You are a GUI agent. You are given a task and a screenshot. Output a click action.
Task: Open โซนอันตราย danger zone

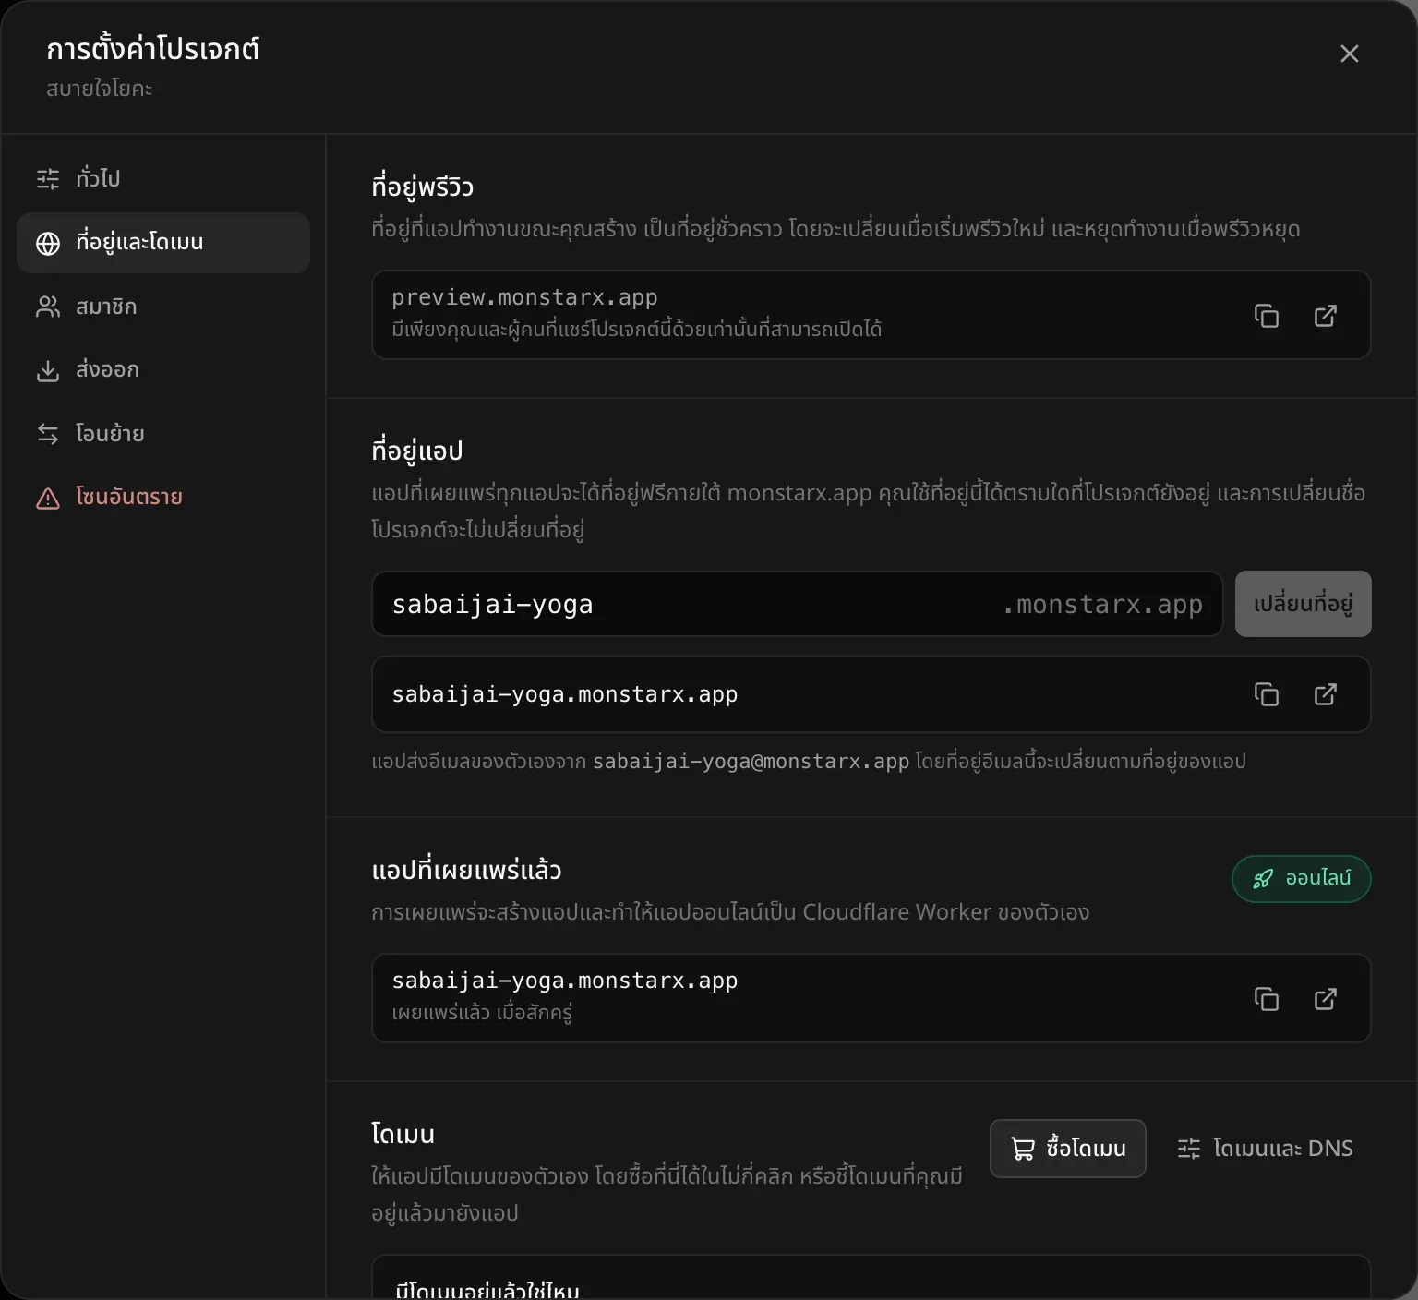163,498
